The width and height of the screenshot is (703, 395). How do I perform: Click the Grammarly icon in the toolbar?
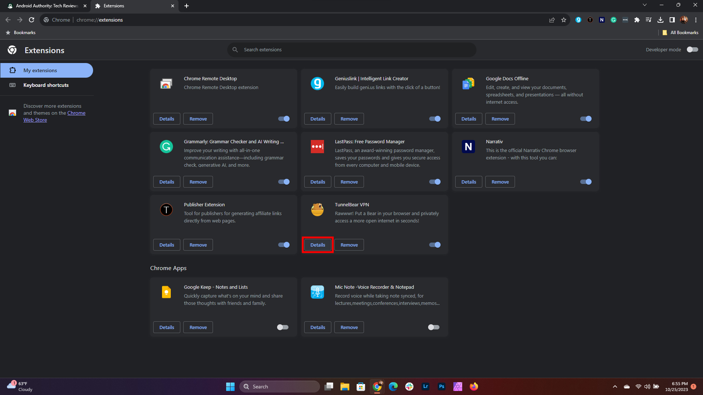click(x=614, y=20)
